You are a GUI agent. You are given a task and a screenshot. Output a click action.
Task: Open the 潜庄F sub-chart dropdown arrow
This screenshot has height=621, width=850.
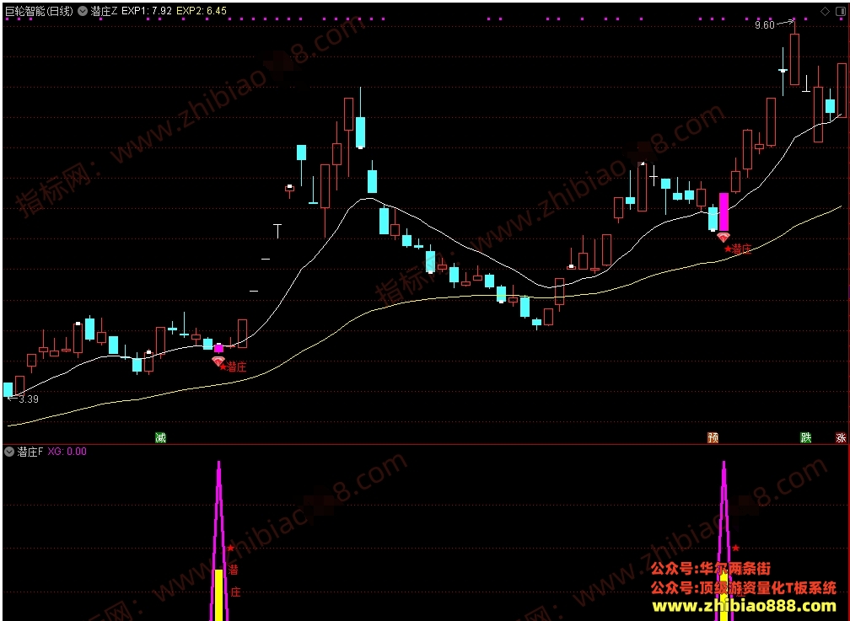point(9,452)
